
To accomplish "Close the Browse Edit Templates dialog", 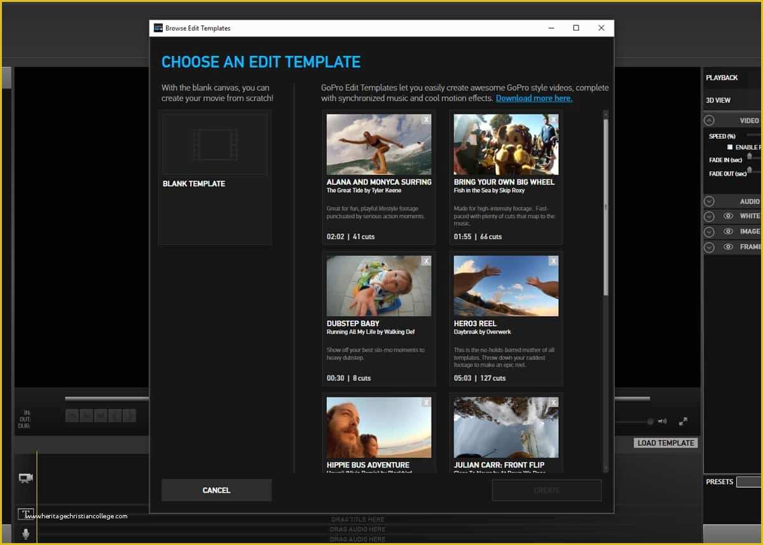I will point(601,28).
